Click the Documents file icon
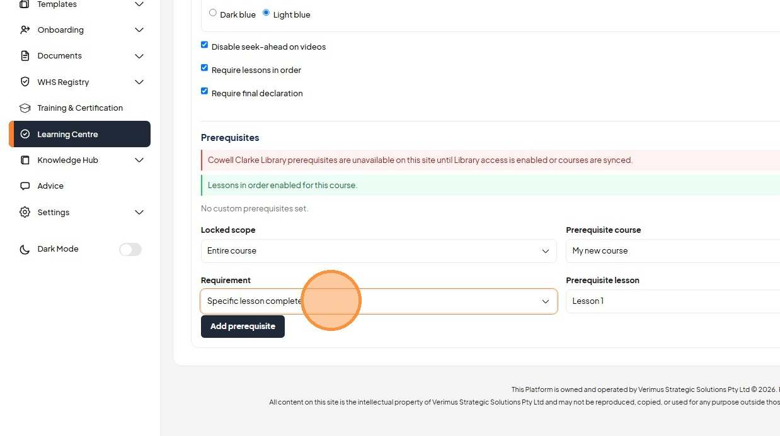The height and width of the screenshot is (436, 780). point(25,56)
